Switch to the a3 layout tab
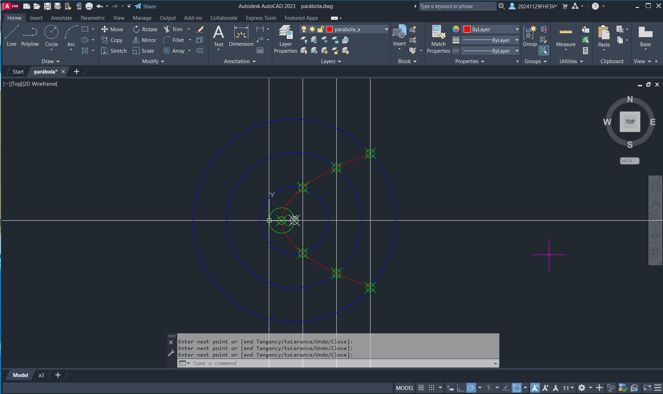 point(41,375)
